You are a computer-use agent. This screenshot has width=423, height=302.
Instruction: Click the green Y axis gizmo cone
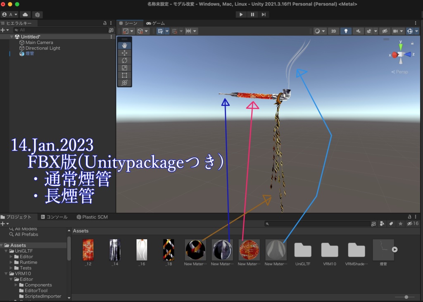pos(401,47)
